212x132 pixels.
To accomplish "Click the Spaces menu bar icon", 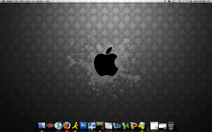I will click(x=183, y=1).
